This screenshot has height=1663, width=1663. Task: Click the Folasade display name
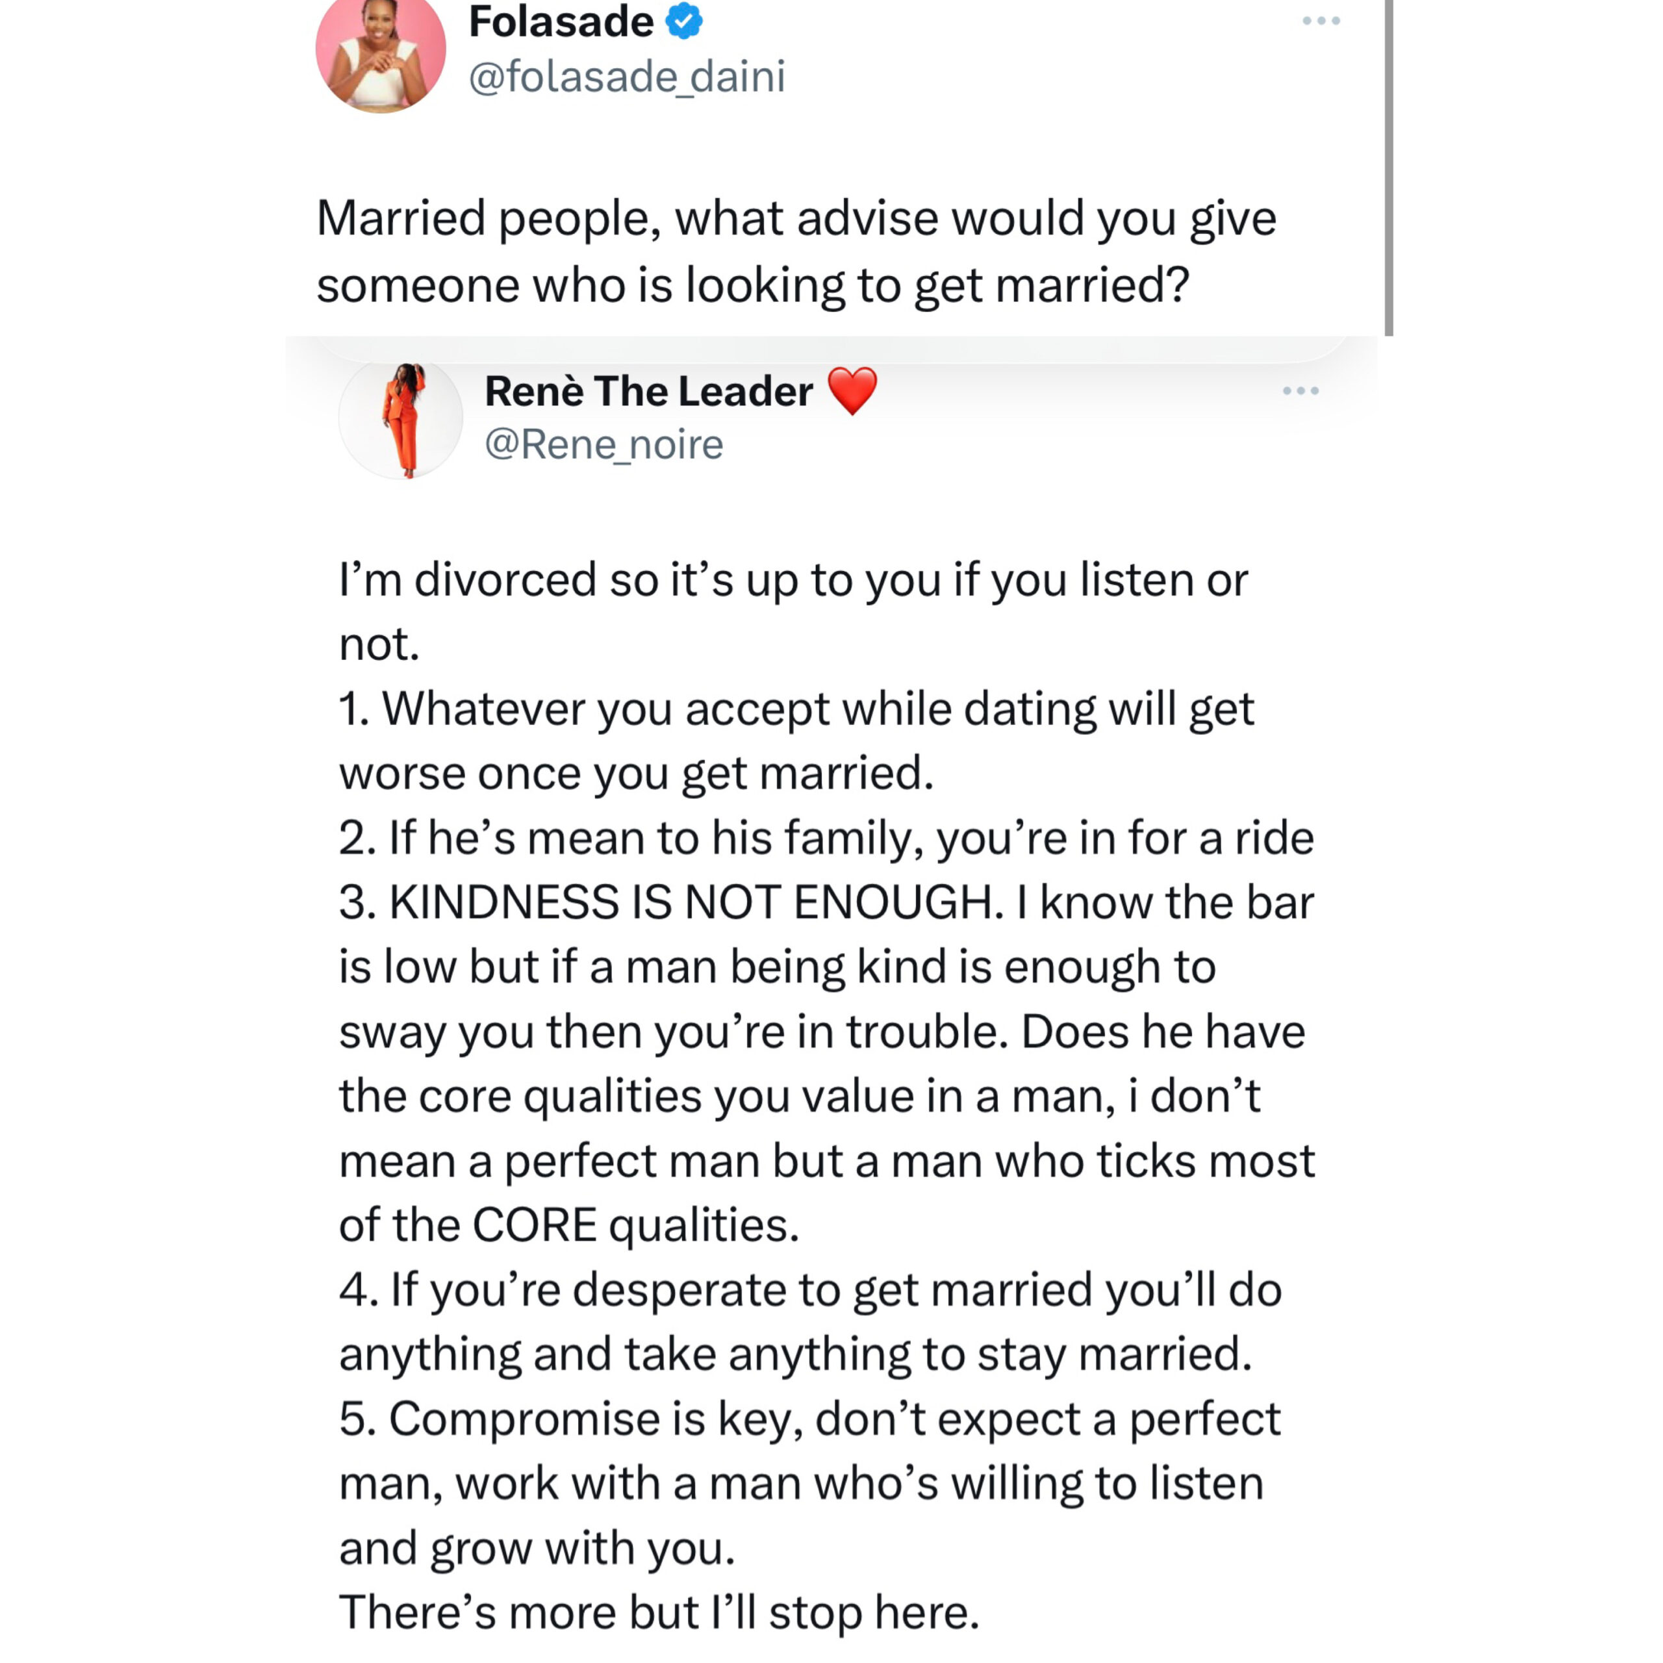[561, 21]
